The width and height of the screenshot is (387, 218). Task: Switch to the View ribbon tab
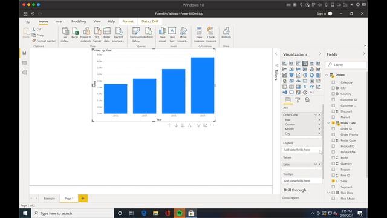pos(97,22)
